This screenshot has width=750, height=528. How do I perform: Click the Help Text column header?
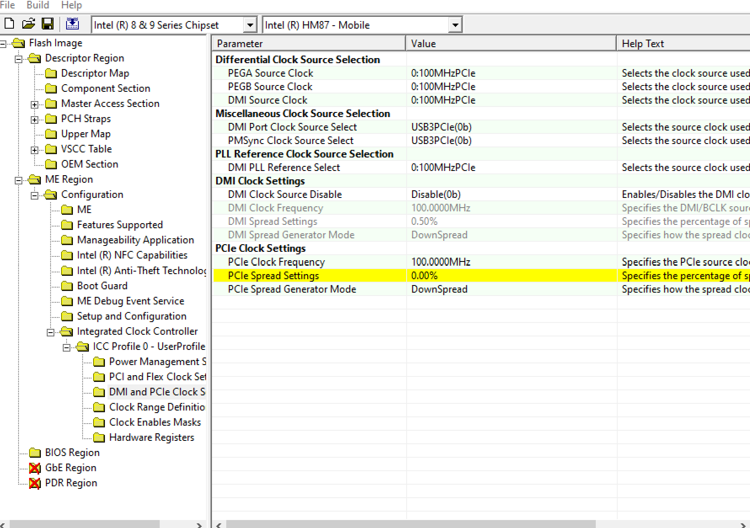tap(683, 43)
